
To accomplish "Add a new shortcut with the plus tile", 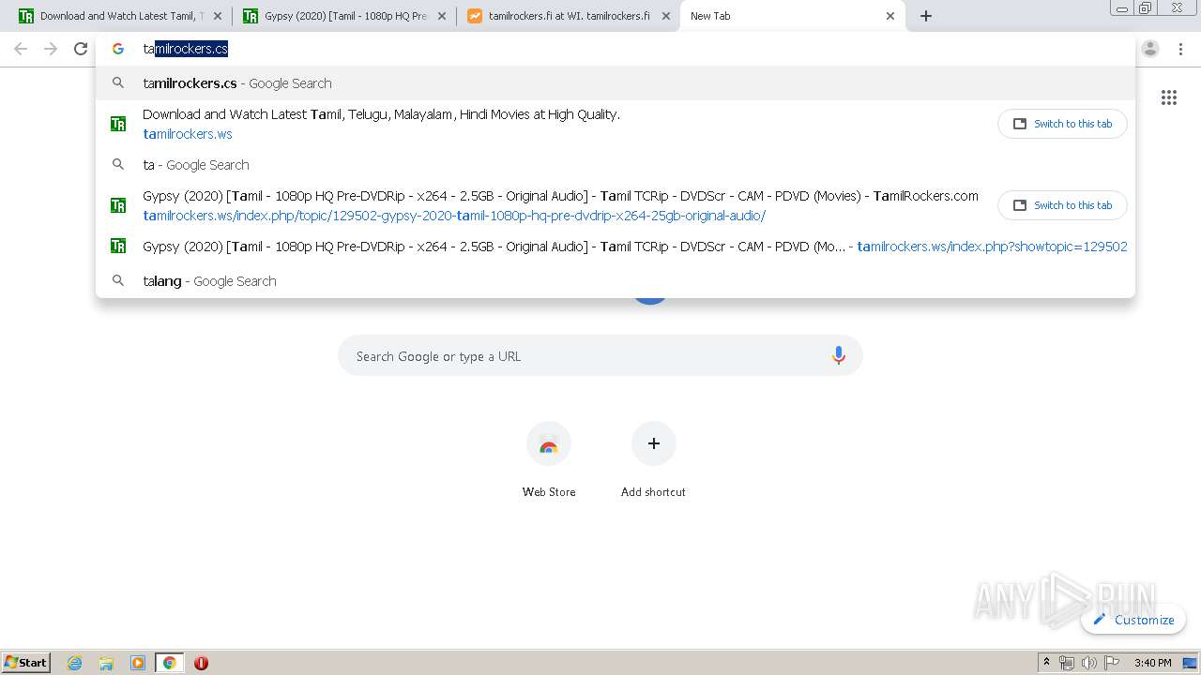I will pyautogui.click(x=654, y=443).
